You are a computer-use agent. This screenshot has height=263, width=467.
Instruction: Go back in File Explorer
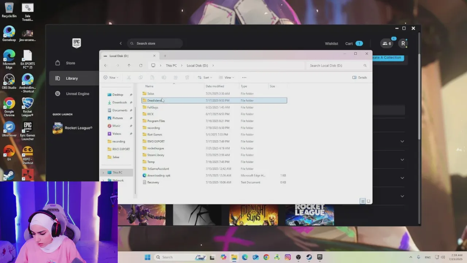pyautogui.click(x=105, y=65)
